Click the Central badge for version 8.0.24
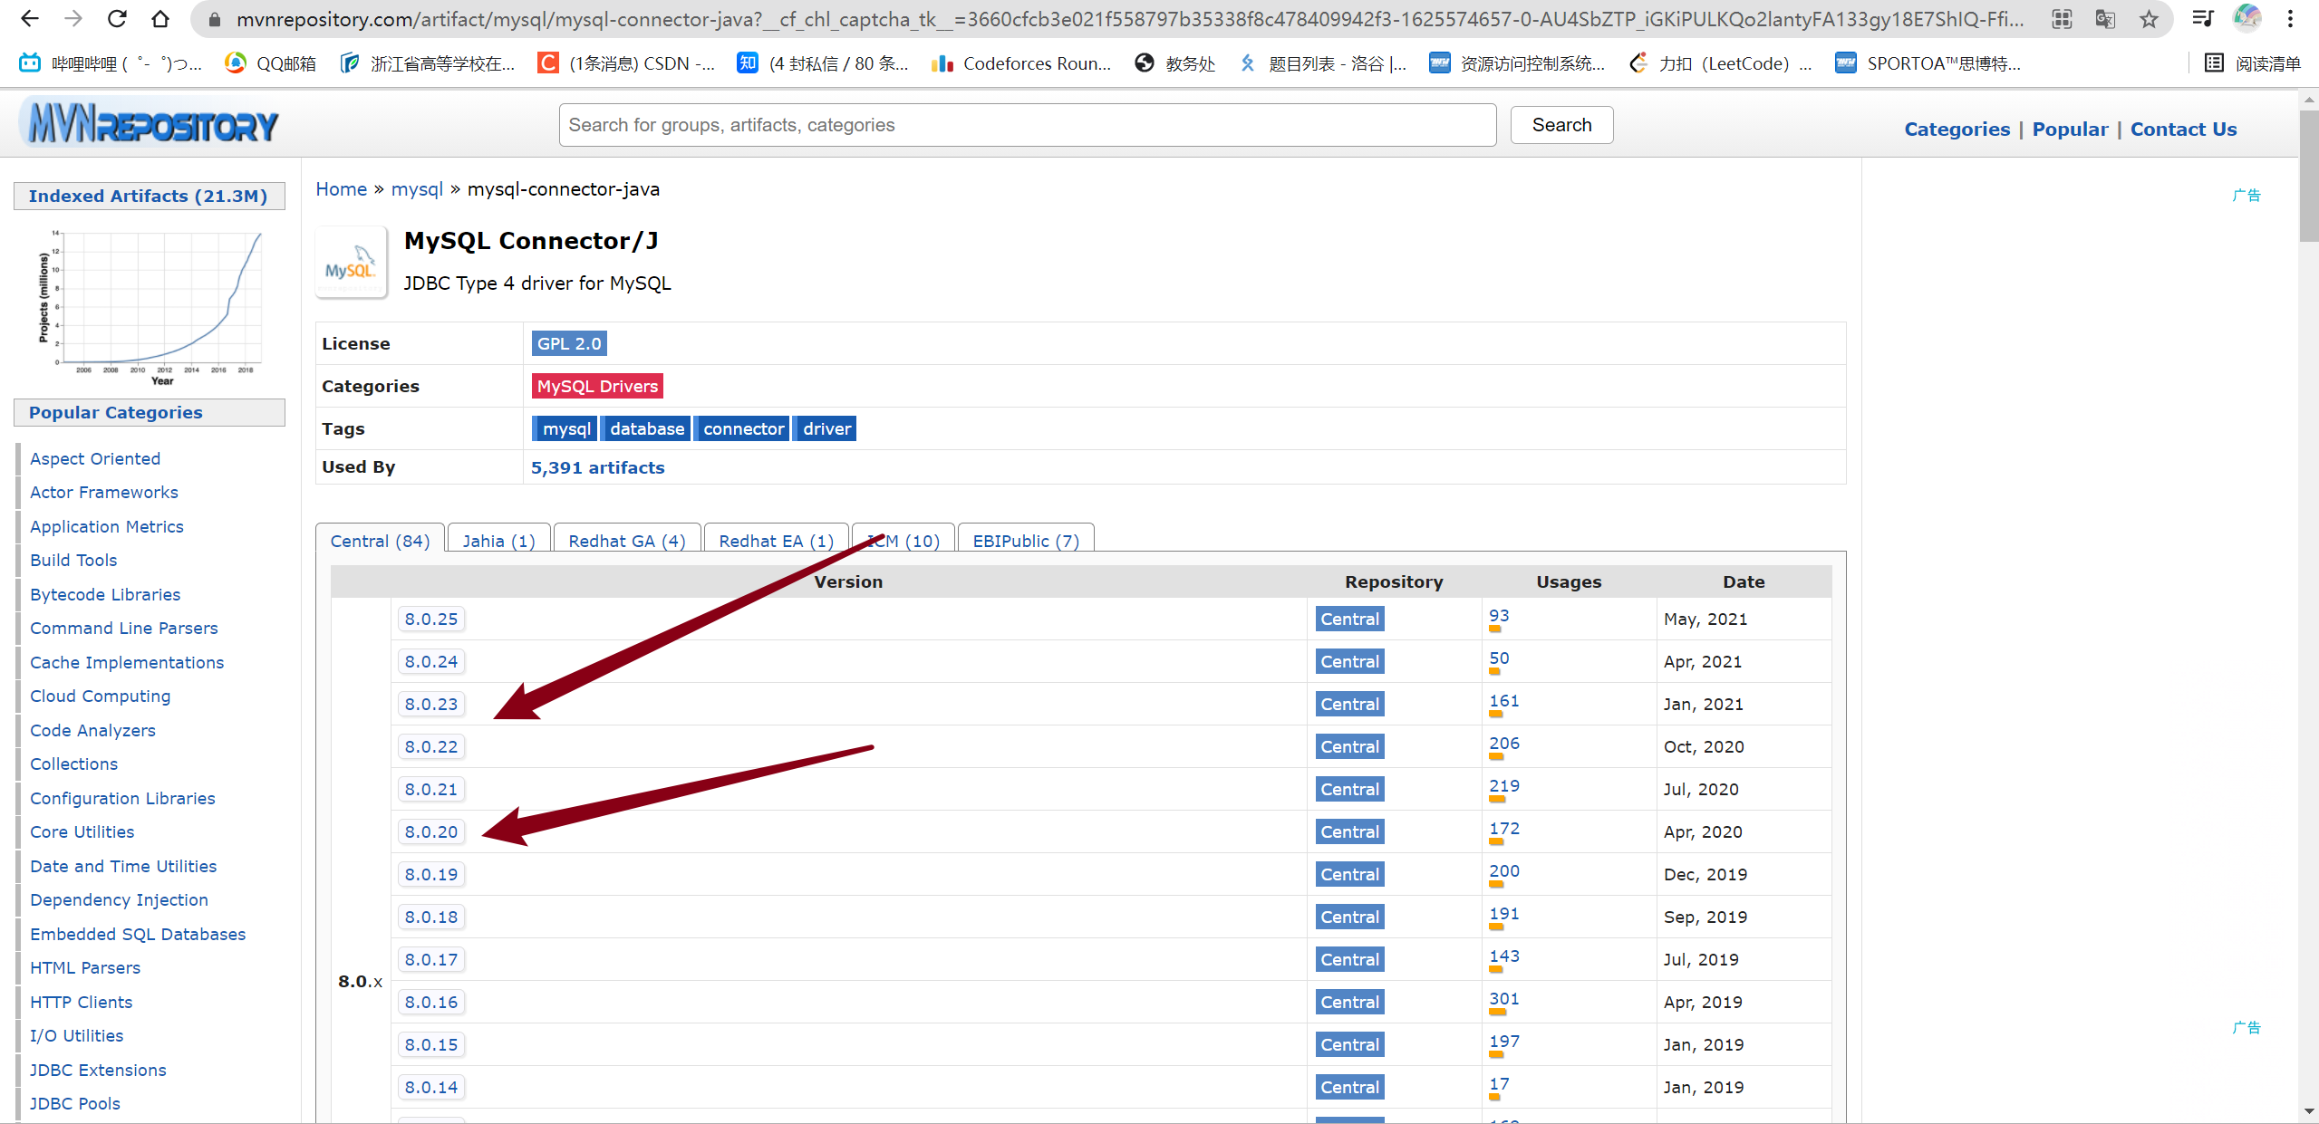 click(x=1349, y=661)
